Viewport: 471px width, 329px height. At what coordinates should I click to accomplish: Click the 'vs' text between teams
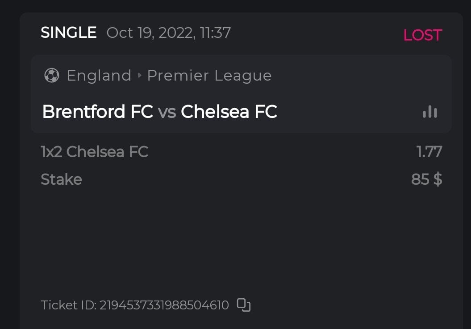click(167, 112)
